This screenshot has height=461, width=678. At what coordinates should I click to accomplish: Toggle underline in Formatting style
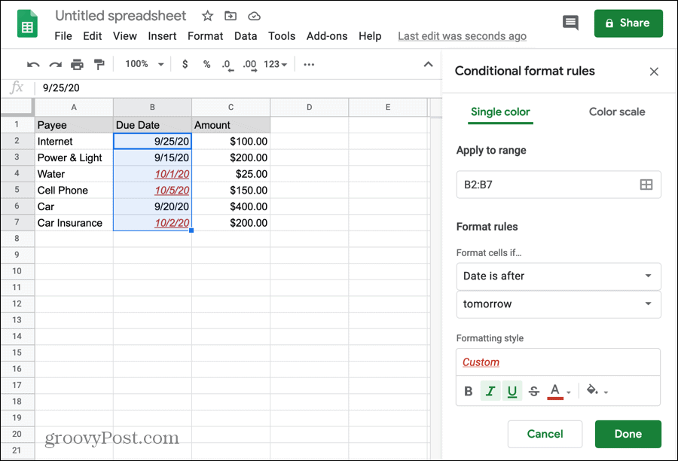pos(512,391)
